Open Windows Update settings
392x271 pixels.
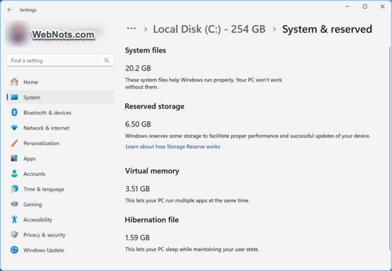click(60, 250)
